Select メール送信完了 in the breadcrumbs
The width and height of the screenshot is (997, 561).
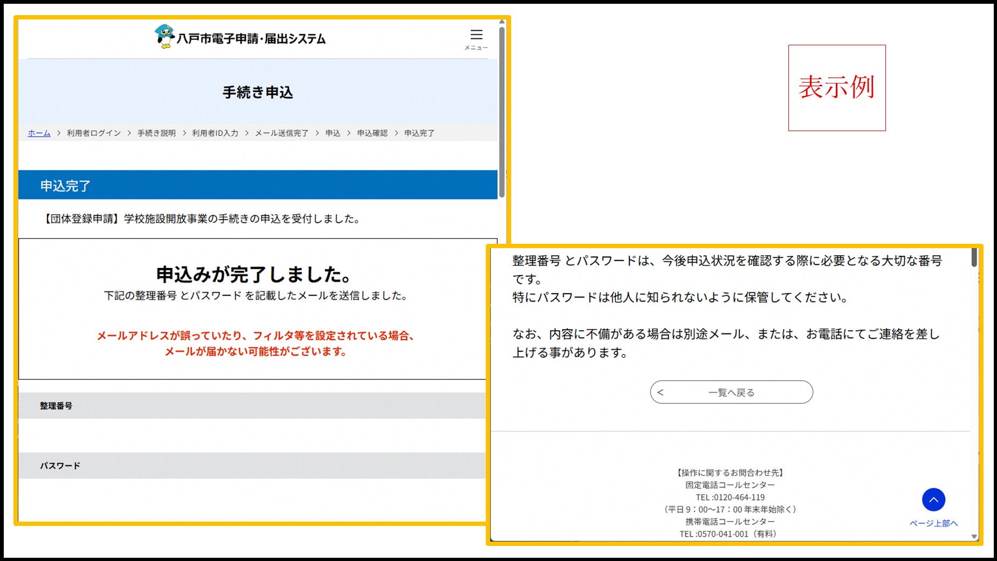[281, 133]
